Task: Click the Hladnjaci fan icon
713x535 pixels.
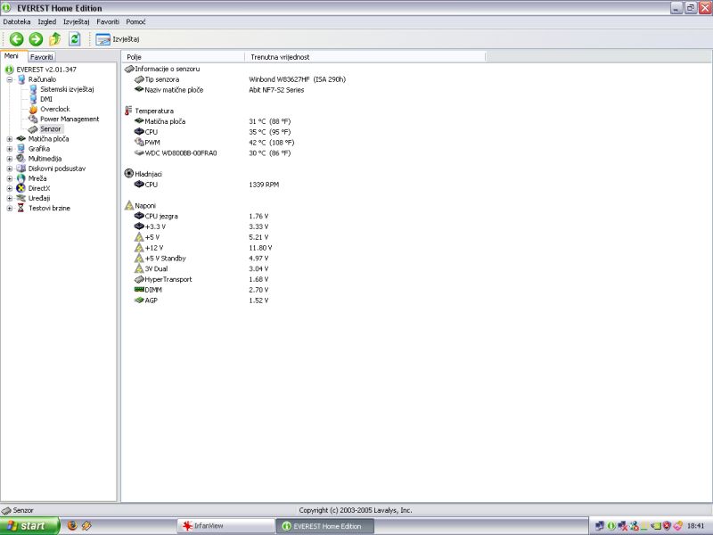Action: coord(128,174)
